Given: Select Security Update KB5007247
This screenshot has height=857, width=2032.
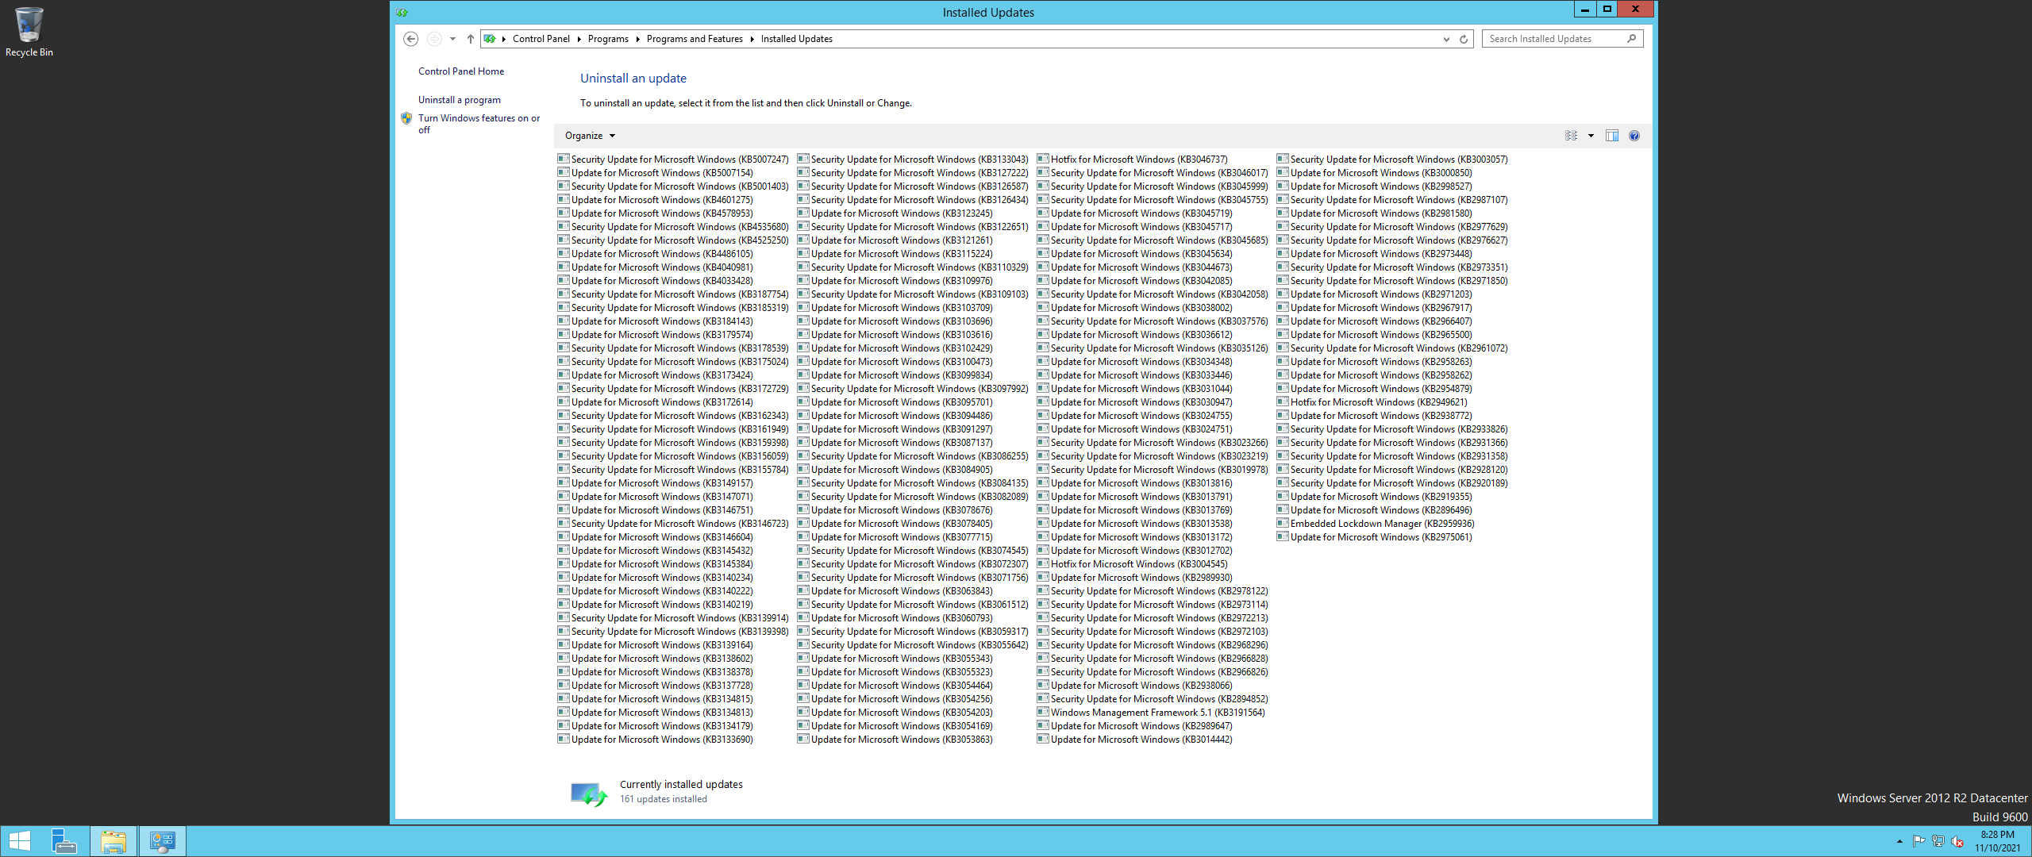Looking at the screenshot, I should tap(673, 159).
